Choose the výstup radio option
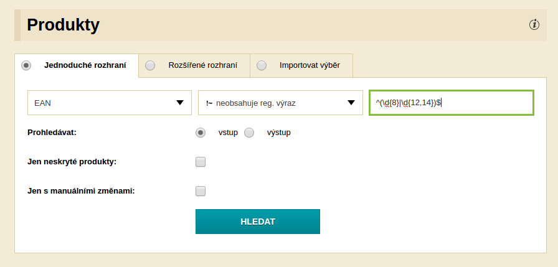The height and width of the screenshot is (267, 558). 249,133
